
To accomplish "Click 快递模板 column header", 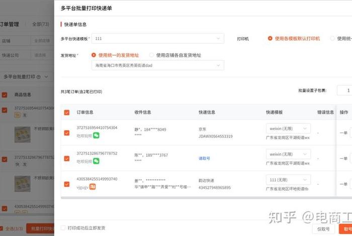I will (275, 112).
